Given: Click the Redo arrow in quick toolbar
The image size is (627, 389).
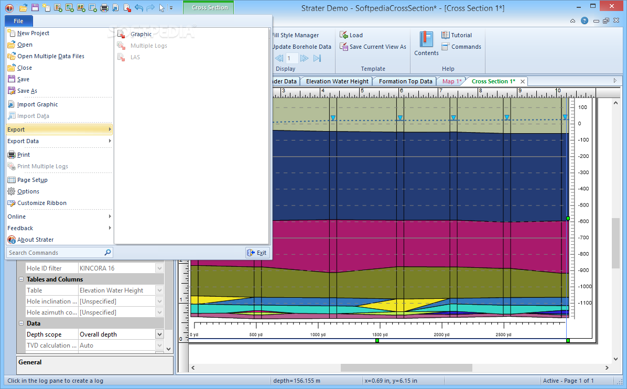Looking at the screenshot, I should tap(150, 7).
